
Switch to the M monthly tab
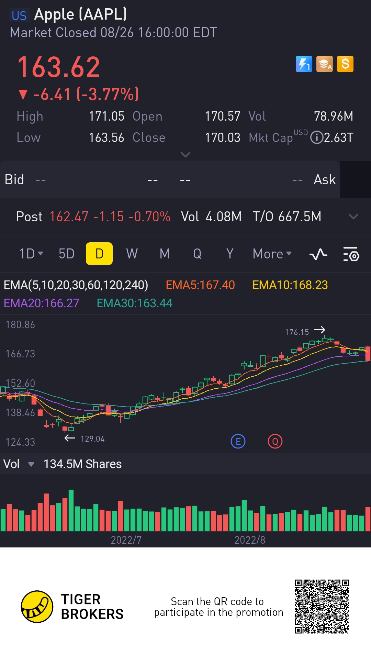point(165,254)
